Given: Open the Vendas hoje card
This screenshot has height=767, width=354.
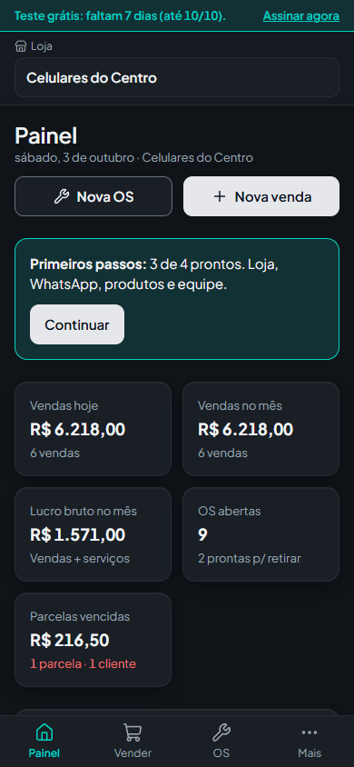Looking at the screenshot, I should [x=93, y=429].
